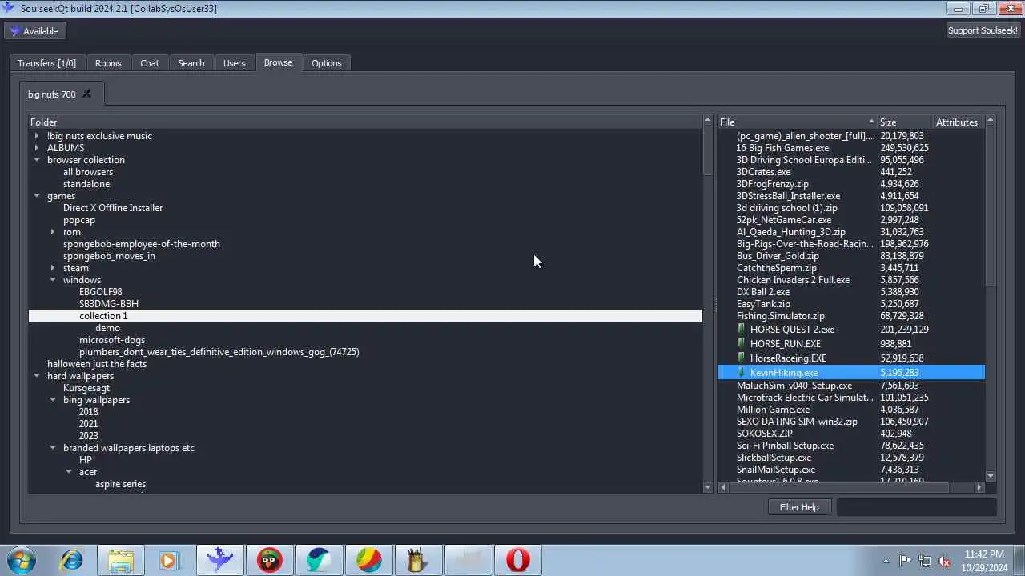Collapse the bing wallpapers folder
Viewport: 1025px width, 576px height.
pyautogui.click(x=53, y=400)
